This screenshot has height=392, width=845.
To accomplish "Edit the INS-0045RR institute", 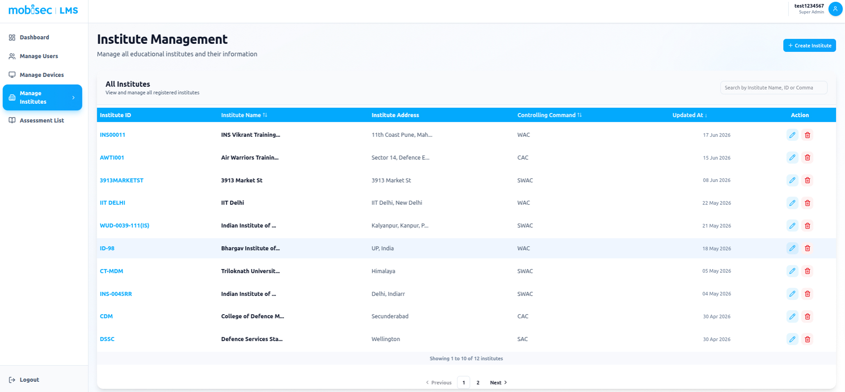I will pos(792,294).
